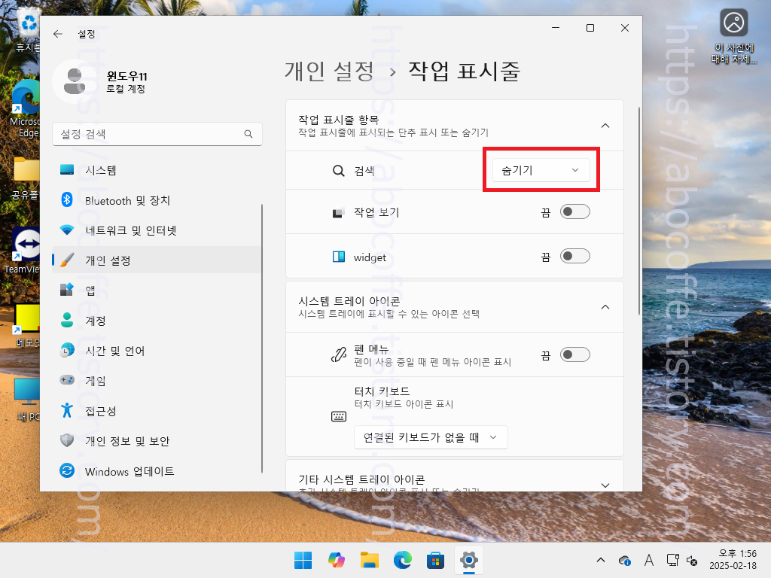This screenshot has width=771, height=578.
Task: Collapse the 작업 표시줄 항목 section
Action: 605,126
